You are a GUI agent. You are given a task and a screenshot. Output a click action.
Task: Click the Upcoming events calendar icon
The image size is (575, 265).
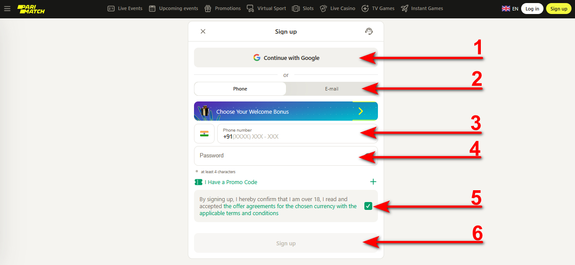tap(152, 8)
